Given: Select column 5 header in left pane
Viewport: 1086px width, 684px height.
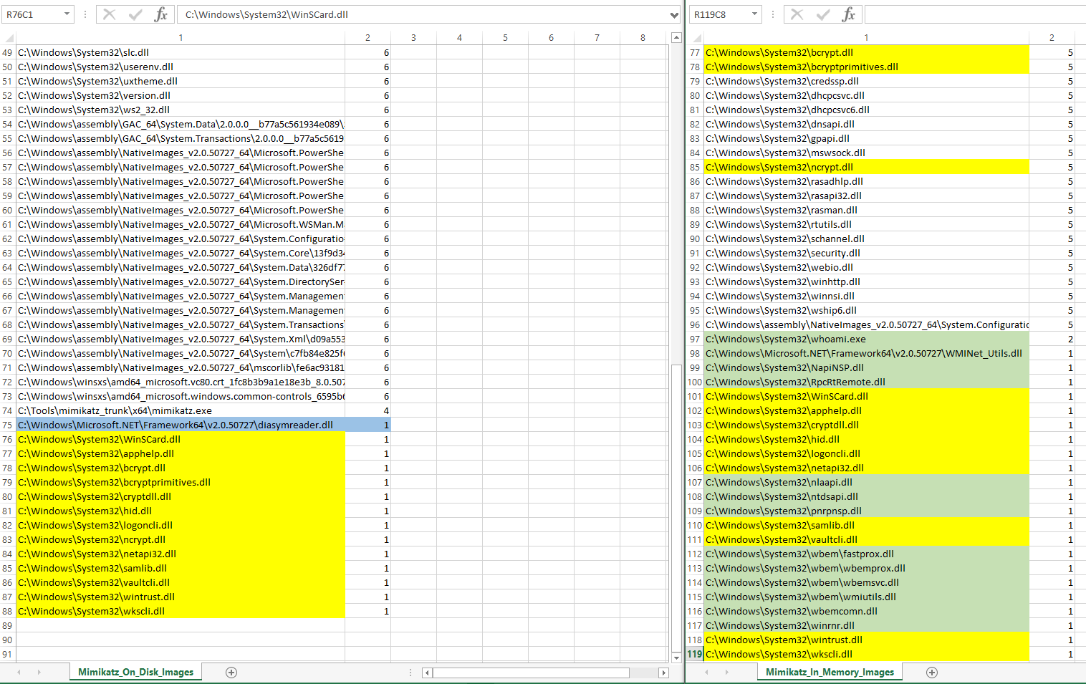Looking at the screenshot, I should tap(505, 38).
